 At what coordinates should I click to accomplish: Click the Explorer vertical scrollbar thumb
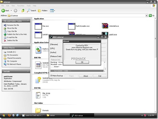click(x=155, y=39)
